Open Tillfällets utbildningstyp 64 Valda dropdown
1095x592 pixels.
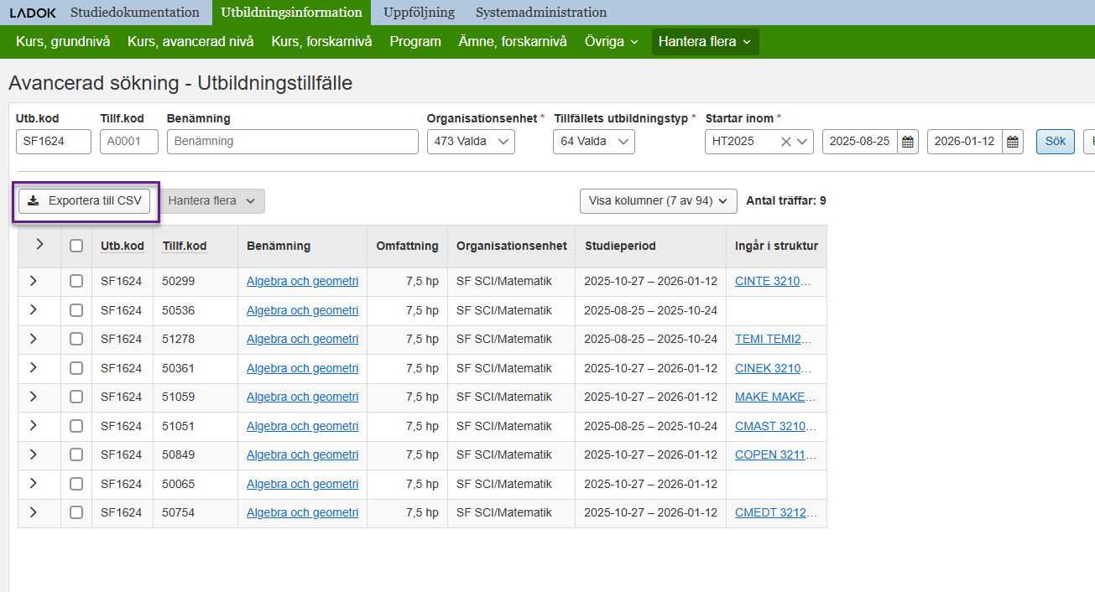pos(593,142)
